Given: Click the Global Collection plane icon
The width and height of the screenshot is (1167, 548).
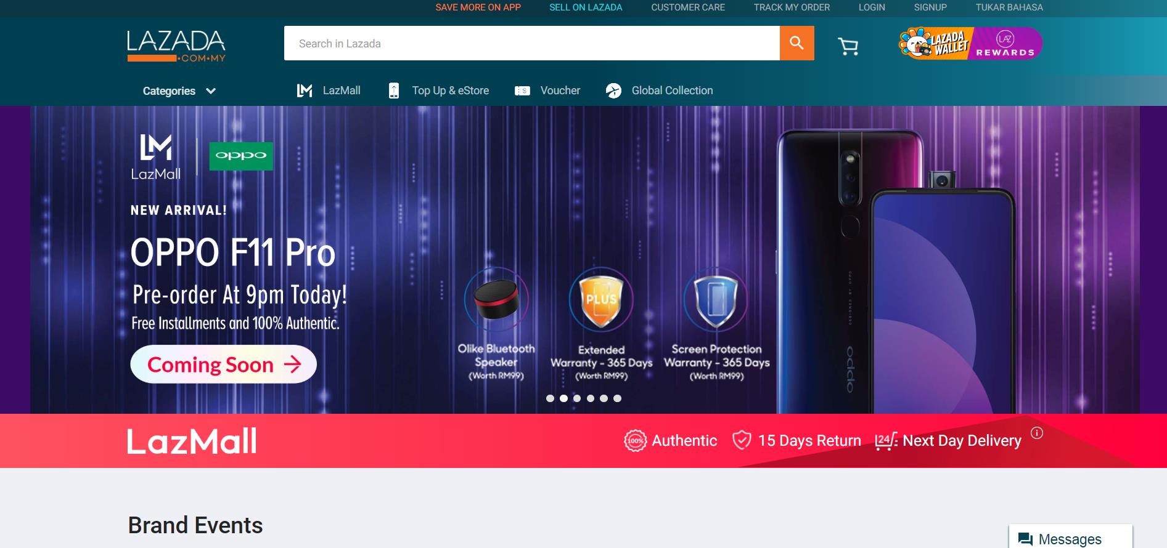Looking at the screenshot, I should coord(613,91).
